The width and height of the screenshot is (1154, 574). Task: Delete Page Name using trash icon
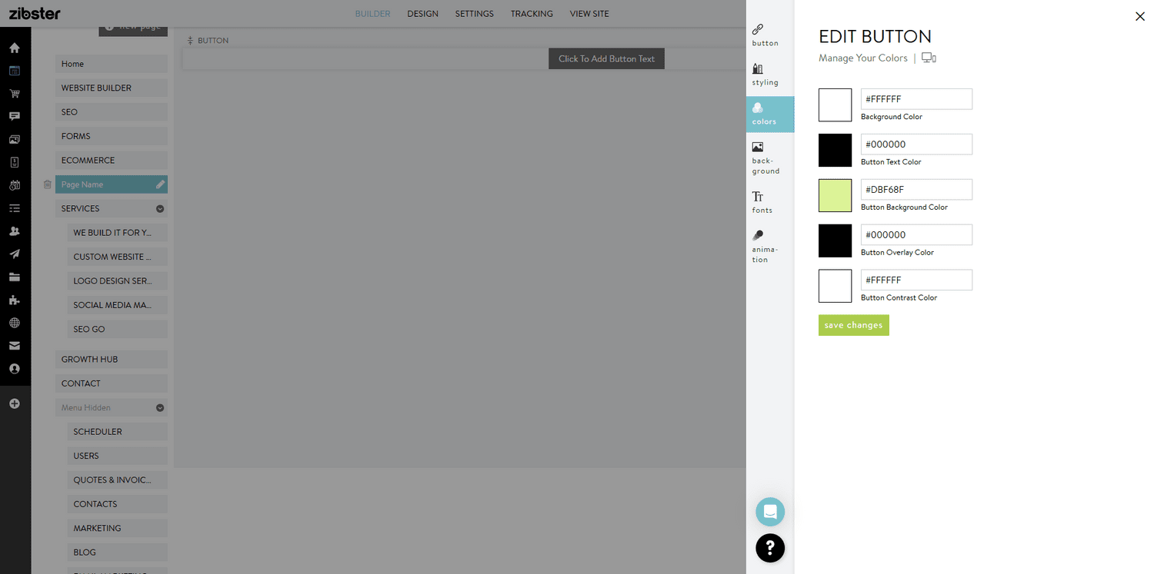point(47,184)
